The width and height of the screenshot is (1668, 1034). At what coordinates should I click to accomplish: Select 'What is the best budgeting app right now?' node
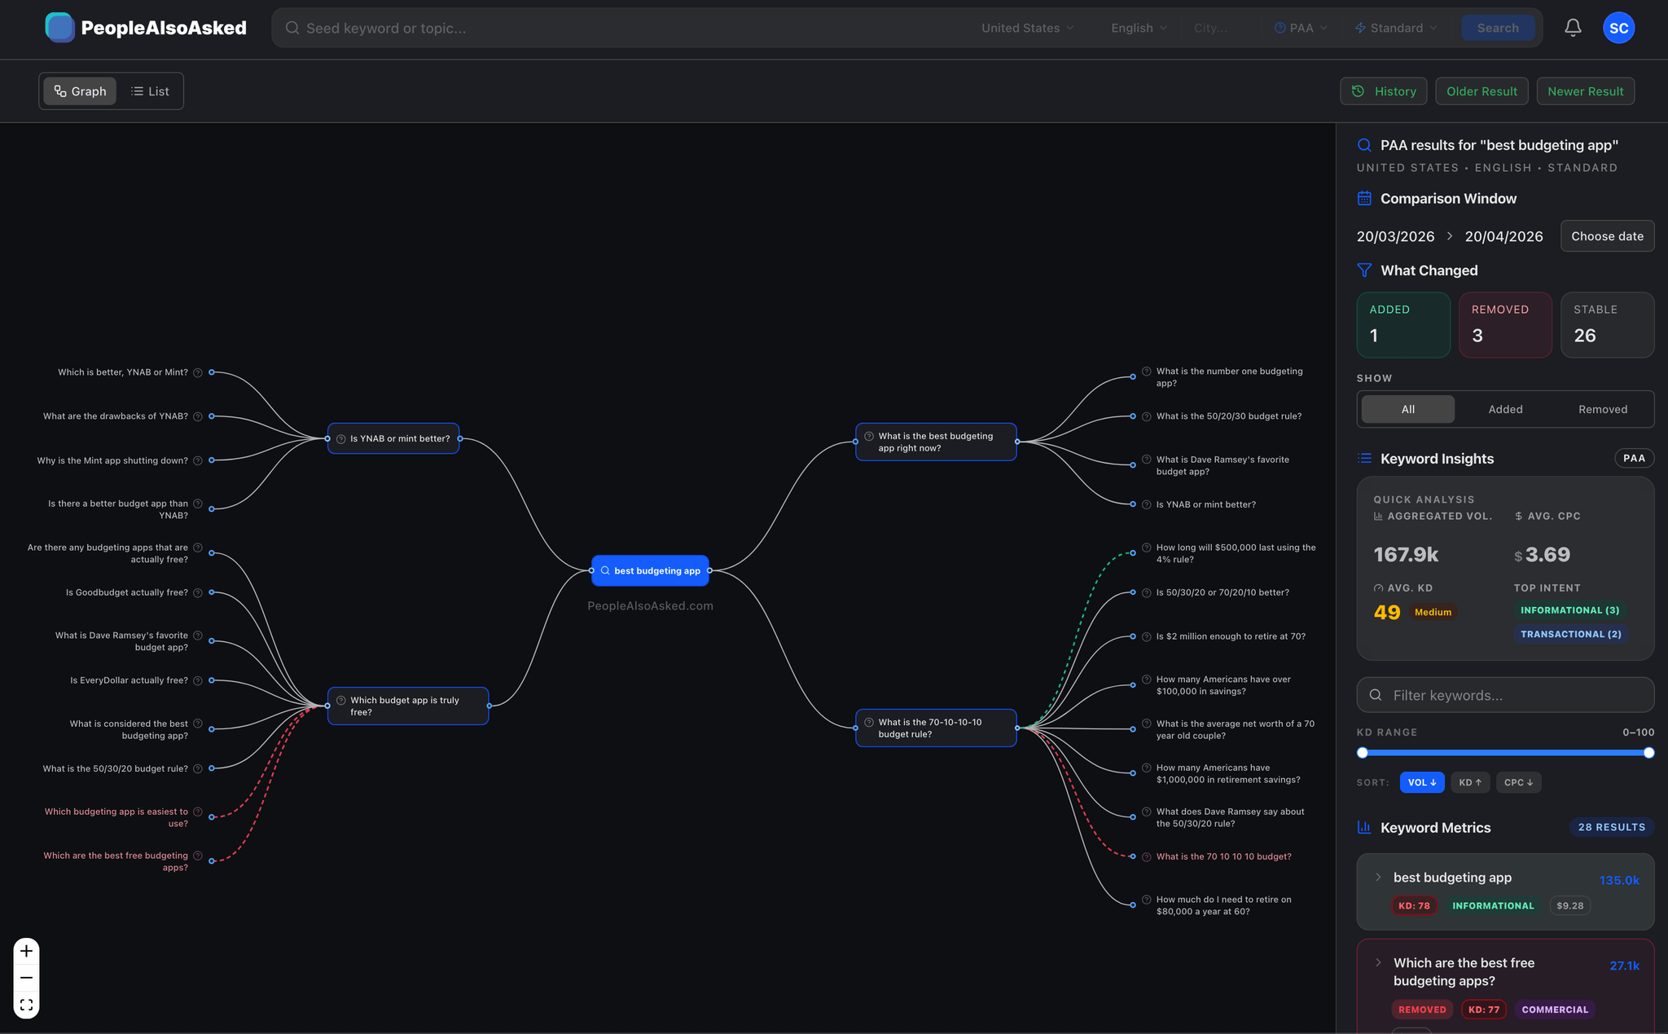coord(936,442)
